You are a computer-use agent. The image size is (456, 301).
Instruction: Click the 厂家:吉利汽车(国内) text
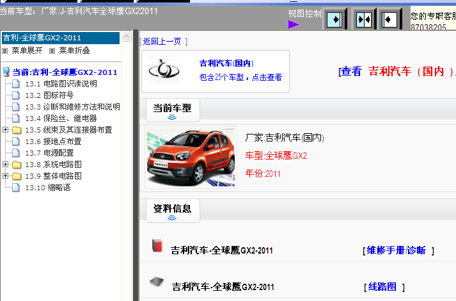[285, 138]
